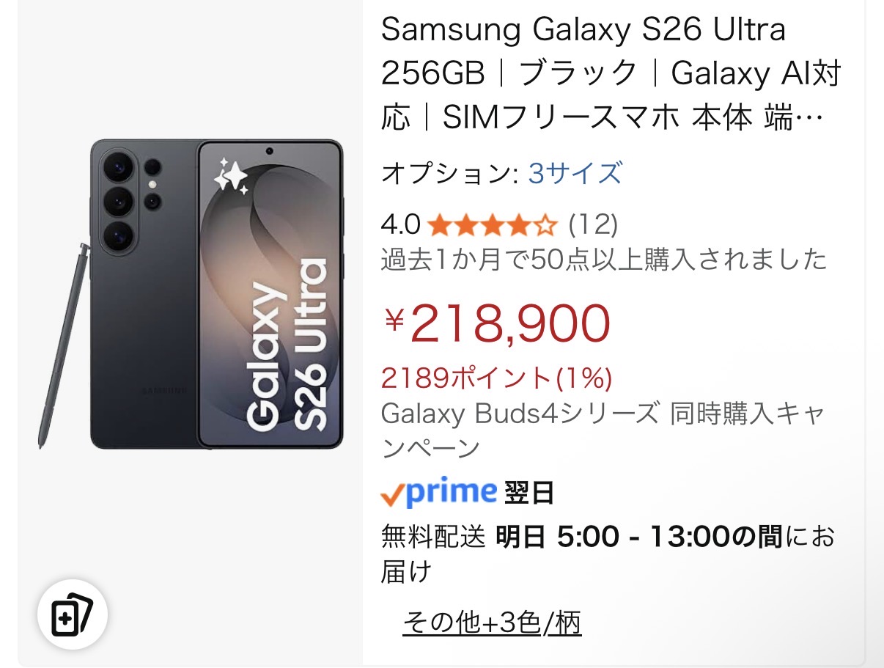The image size is (884, 668).
Task: Click the orange star rating icons
Action: 492,224
